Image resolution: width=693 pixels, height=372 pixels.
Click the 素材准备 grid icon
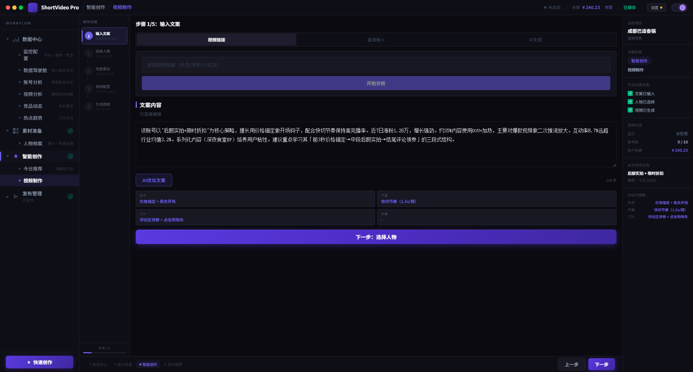click(16, 131)
